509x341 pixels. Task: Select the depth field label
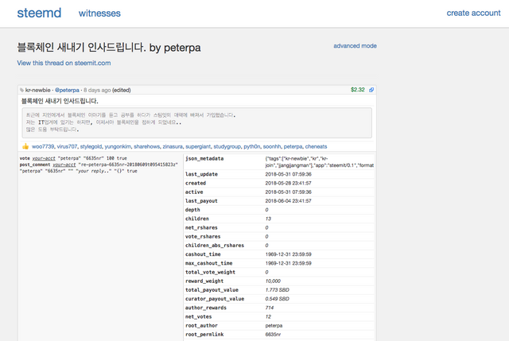192,210
